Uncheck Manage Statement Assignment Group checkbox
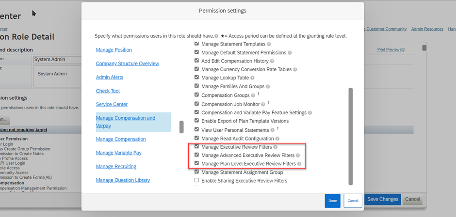Screen dimensions: 456x217 [196, 171]
